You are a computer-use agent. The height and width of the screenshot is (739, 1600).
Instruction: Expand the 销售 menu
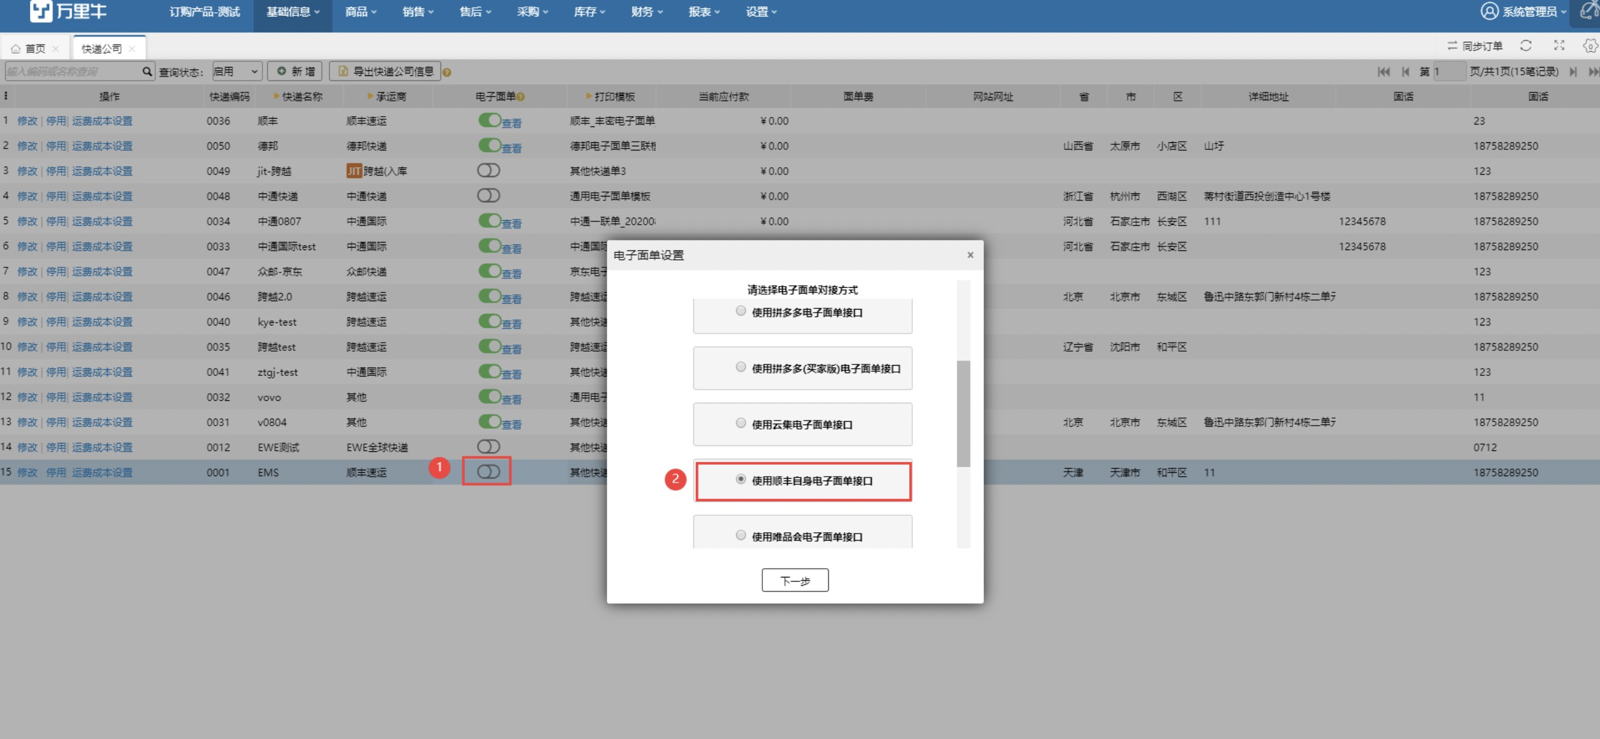pyautogui.click(x=418, y=11)
